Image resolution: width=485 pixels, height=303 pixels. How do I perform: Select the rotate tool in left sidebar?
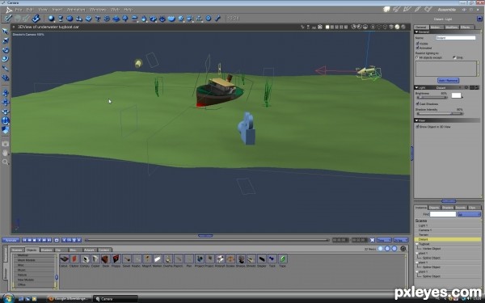6,50
